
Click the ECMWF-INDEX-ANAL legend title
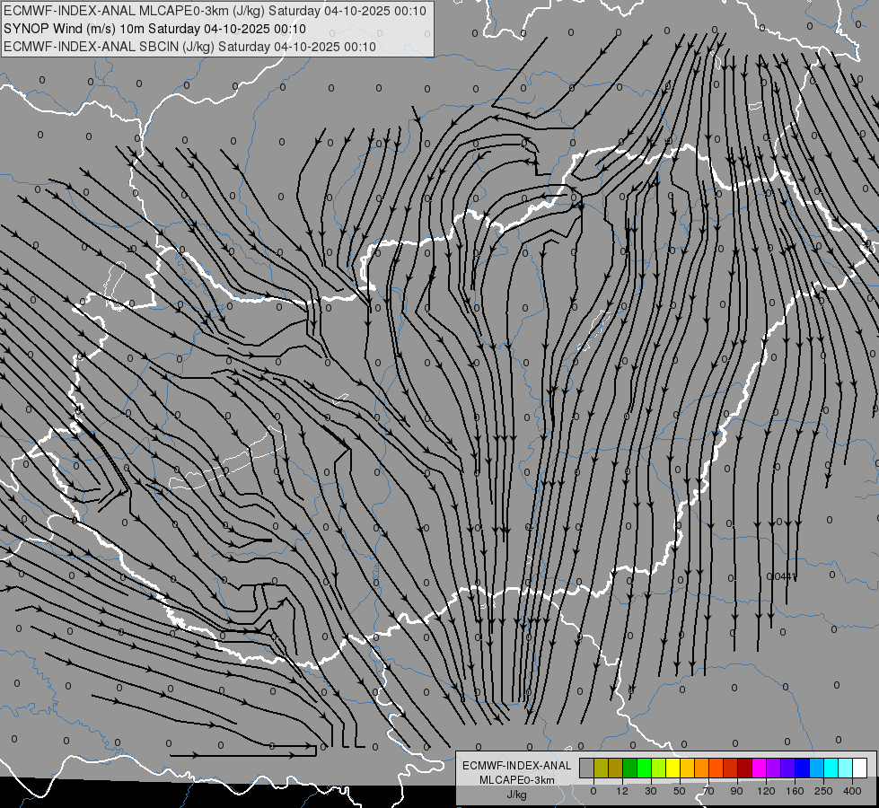click(517, 766)
